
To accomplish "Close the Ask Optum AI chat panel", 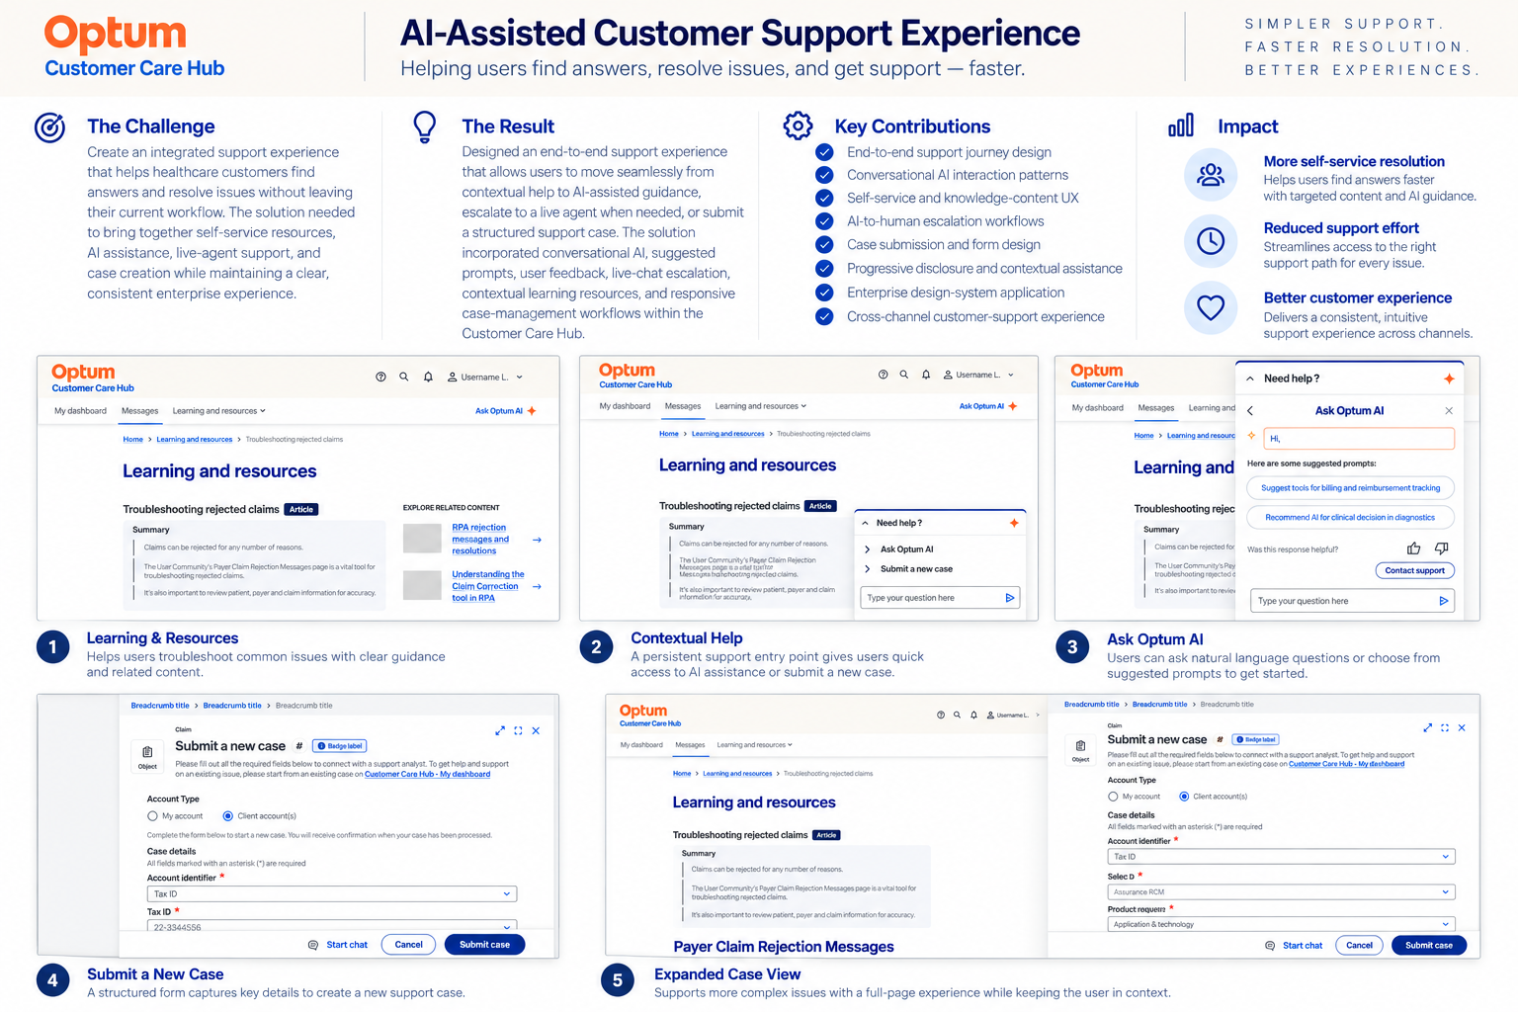I will pos(1449,410).
